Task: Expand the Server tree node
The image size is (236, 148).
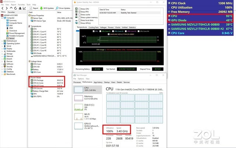Action: point(2,46)
